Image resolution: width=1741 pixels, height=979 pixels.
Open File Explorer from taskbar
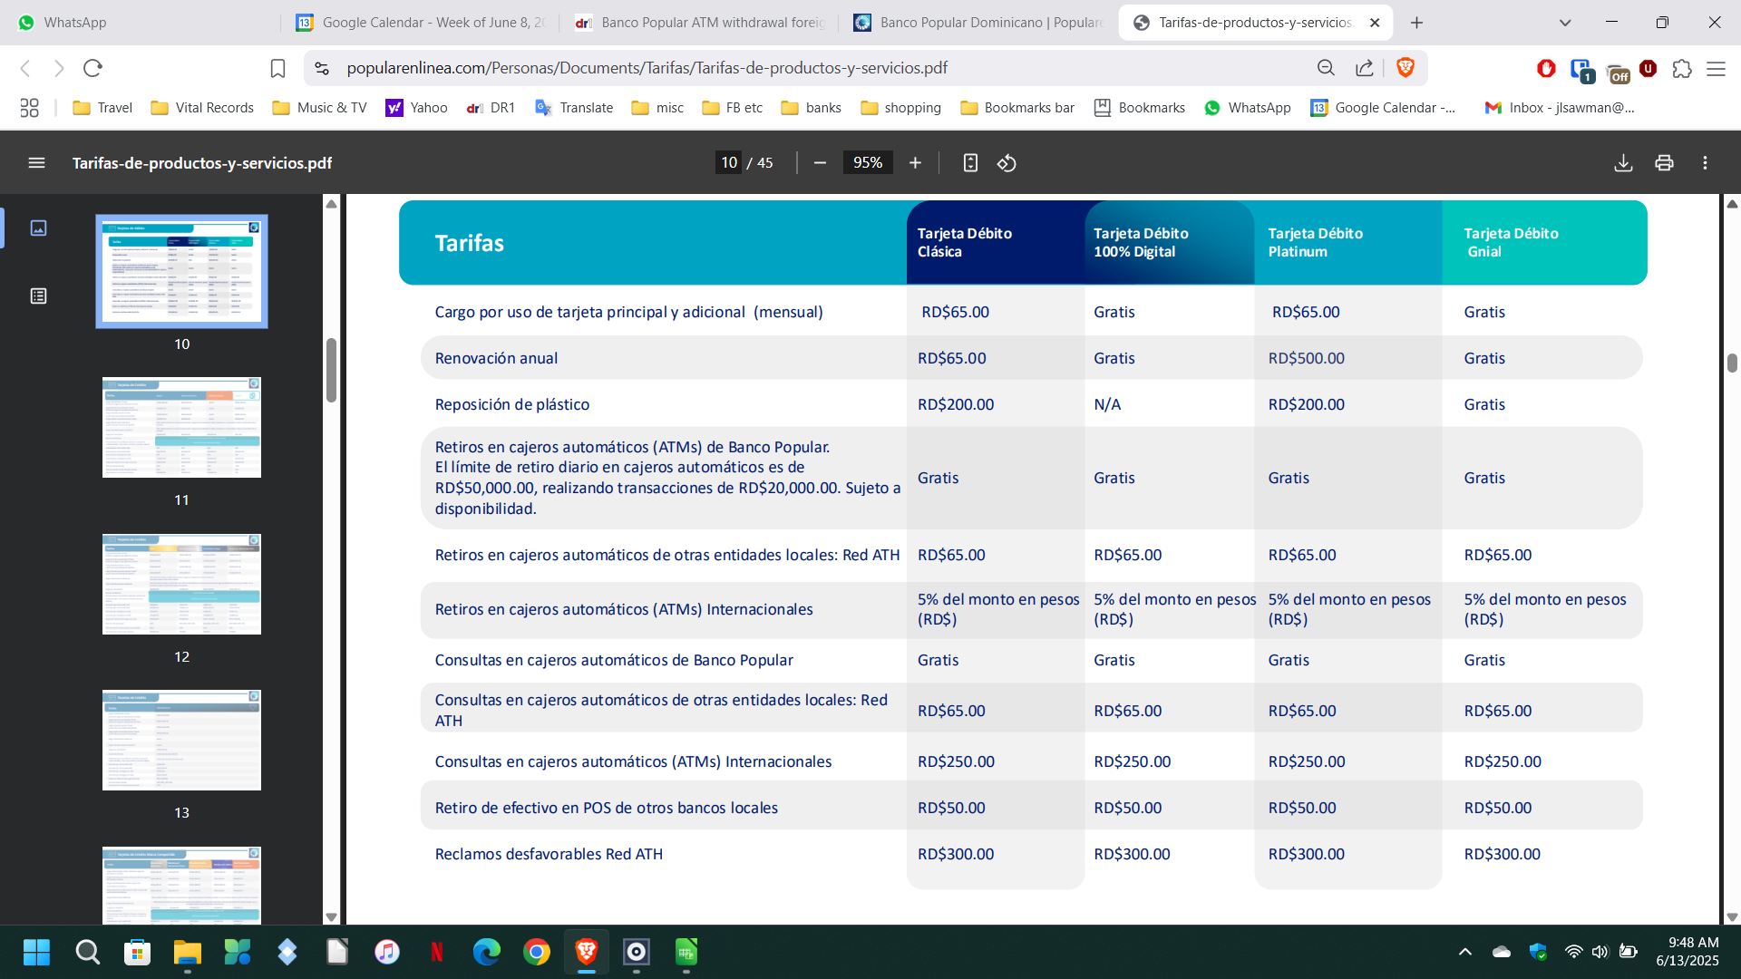point(188,952)
